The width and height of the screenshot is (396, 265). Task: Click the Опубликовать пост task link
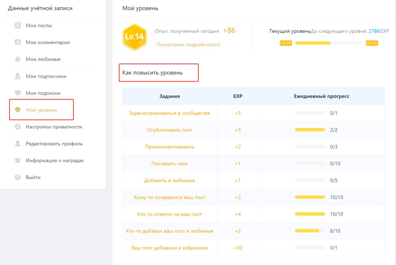pos(170,130)
